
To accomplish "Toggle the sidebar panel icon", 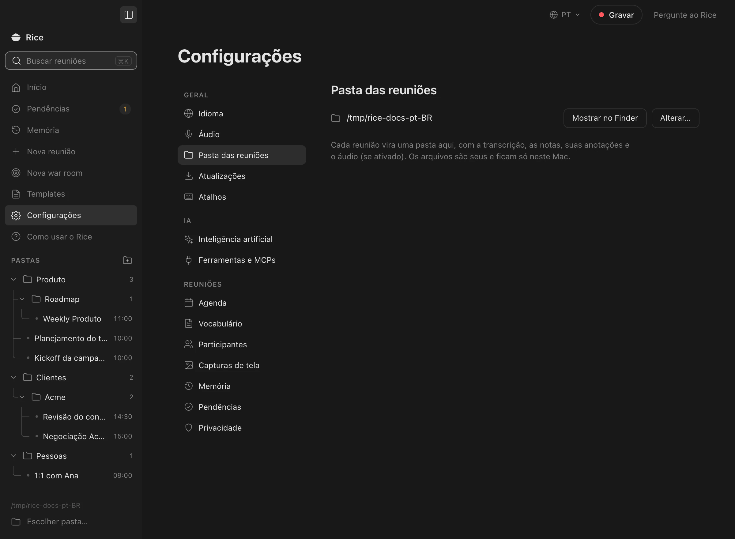I will pos(129,15).
